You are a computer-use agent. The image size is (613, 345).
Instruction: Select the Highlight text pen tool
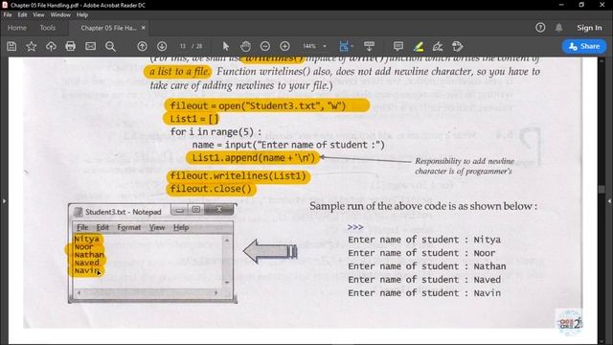419,46
